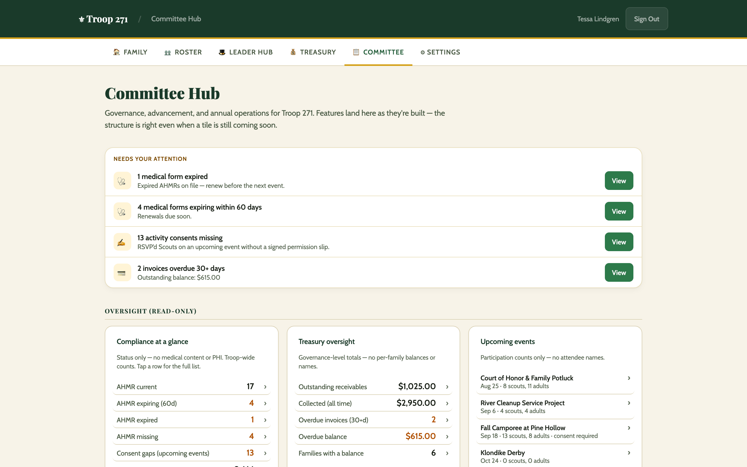Click the Treasury oversight title
Viewport: 747px width, 467px height.
pyautogui.click(x=326, y=342)
